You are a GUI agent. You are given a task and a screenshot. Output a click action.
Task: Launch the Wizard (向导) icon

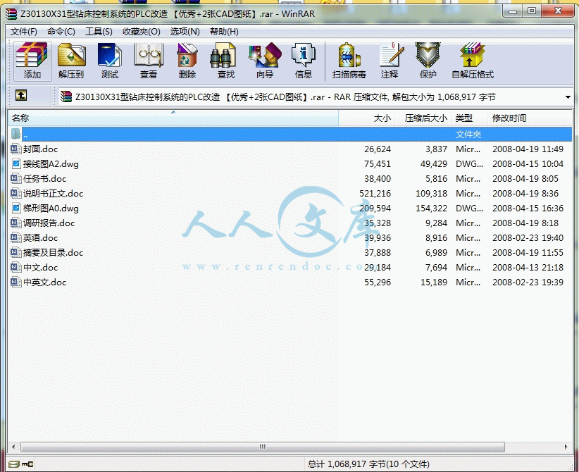click(x=265, y=61)
